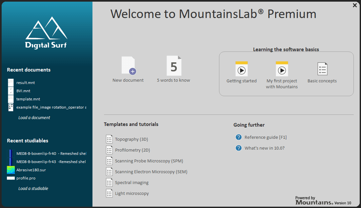Open the 5 words to know icon

174,66
